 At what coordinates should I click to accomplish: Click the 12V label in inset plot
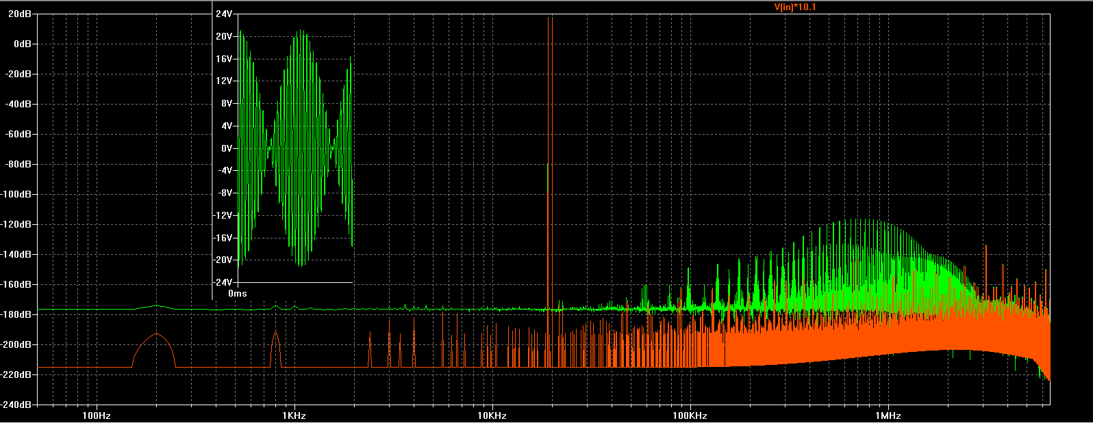[224, 81]
